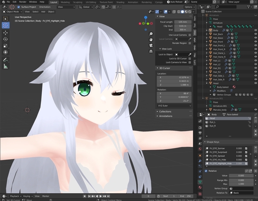The height and width of the screenshot is (201, 258).
Task: Open the Render menu
Action: (x=23, y=2)
